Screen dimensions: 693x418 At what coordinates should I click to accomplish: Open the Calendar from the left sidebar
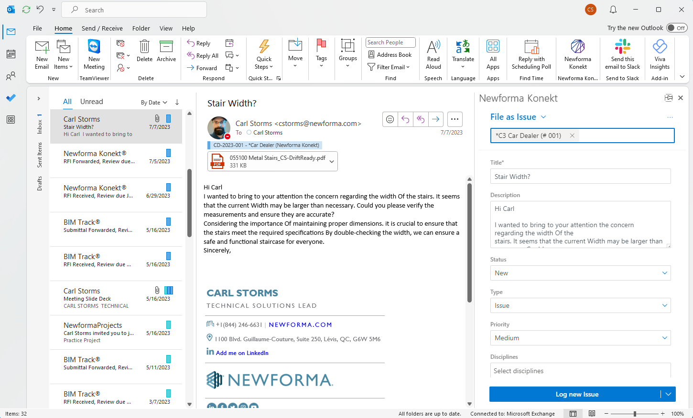pyautogui.click(x=11, y=54)
